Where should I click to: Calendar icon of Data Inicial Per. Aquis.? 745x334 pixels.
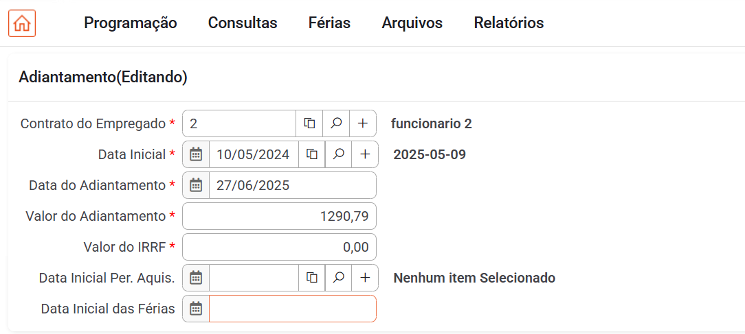[196, 278]
